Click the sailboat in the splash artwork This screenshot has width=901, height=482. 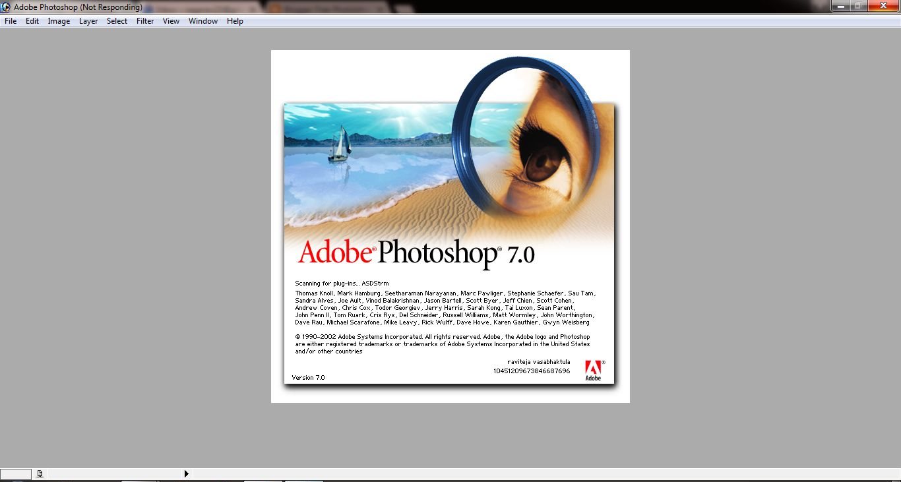point(340,144)
